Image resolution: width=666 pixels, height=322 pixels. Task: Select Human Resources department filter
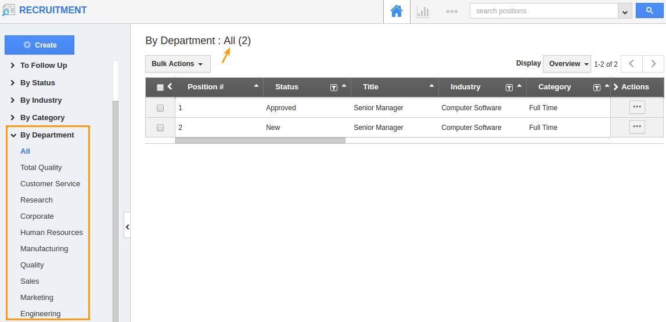51,233
